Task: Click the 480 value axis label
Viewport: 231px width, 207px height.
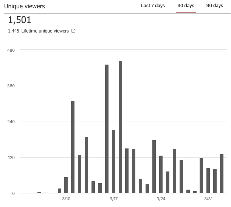Action: [11, 50]
